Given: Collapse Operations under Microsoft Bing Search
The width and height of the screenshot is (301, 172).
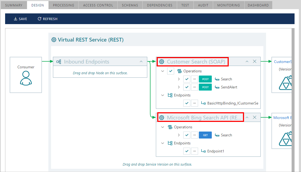Looking at the screenshot, I should pos(163,127).
